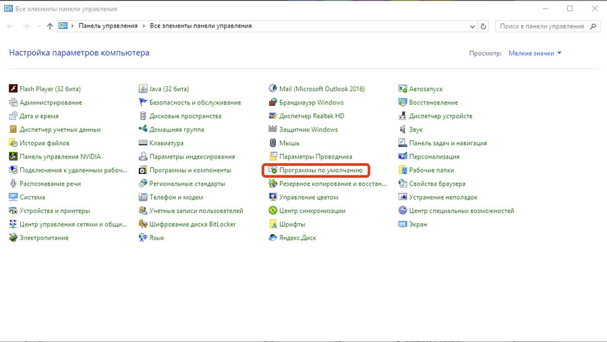The height and width of the screenshot is (342, 607).
Task: Open the Клавиатура keyboard icon
Action: (x=143, y=143)
